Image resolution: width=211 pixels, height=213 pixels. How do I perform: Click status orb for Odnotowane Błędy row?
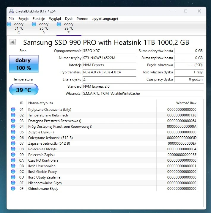(13, 188)
